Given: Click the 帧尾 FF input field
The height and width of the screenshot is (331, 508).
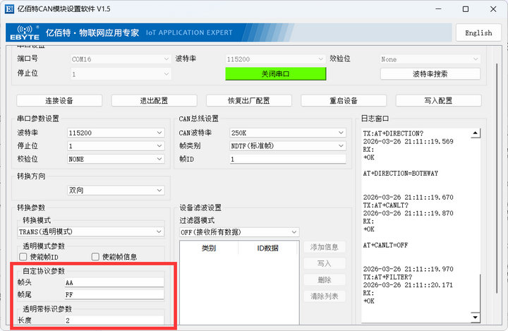Looking at the screenshot, I should (114, 294).
